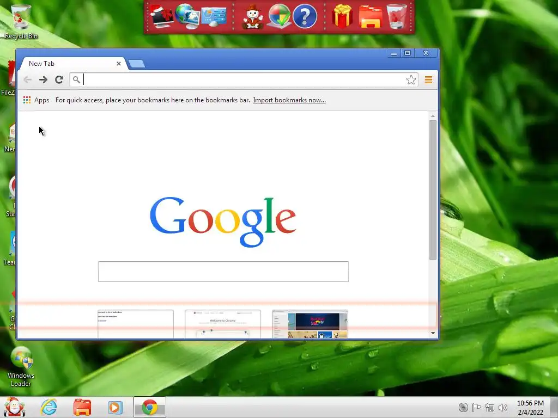Launch Internet Explorer from the taskbar

(x=48, y=407)
